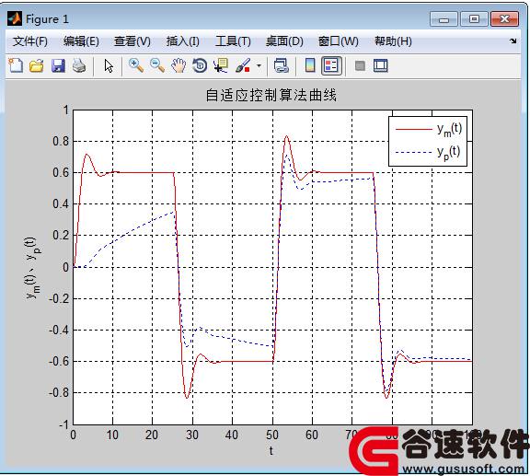Minimize the Figure 1 window

(444, 19)
